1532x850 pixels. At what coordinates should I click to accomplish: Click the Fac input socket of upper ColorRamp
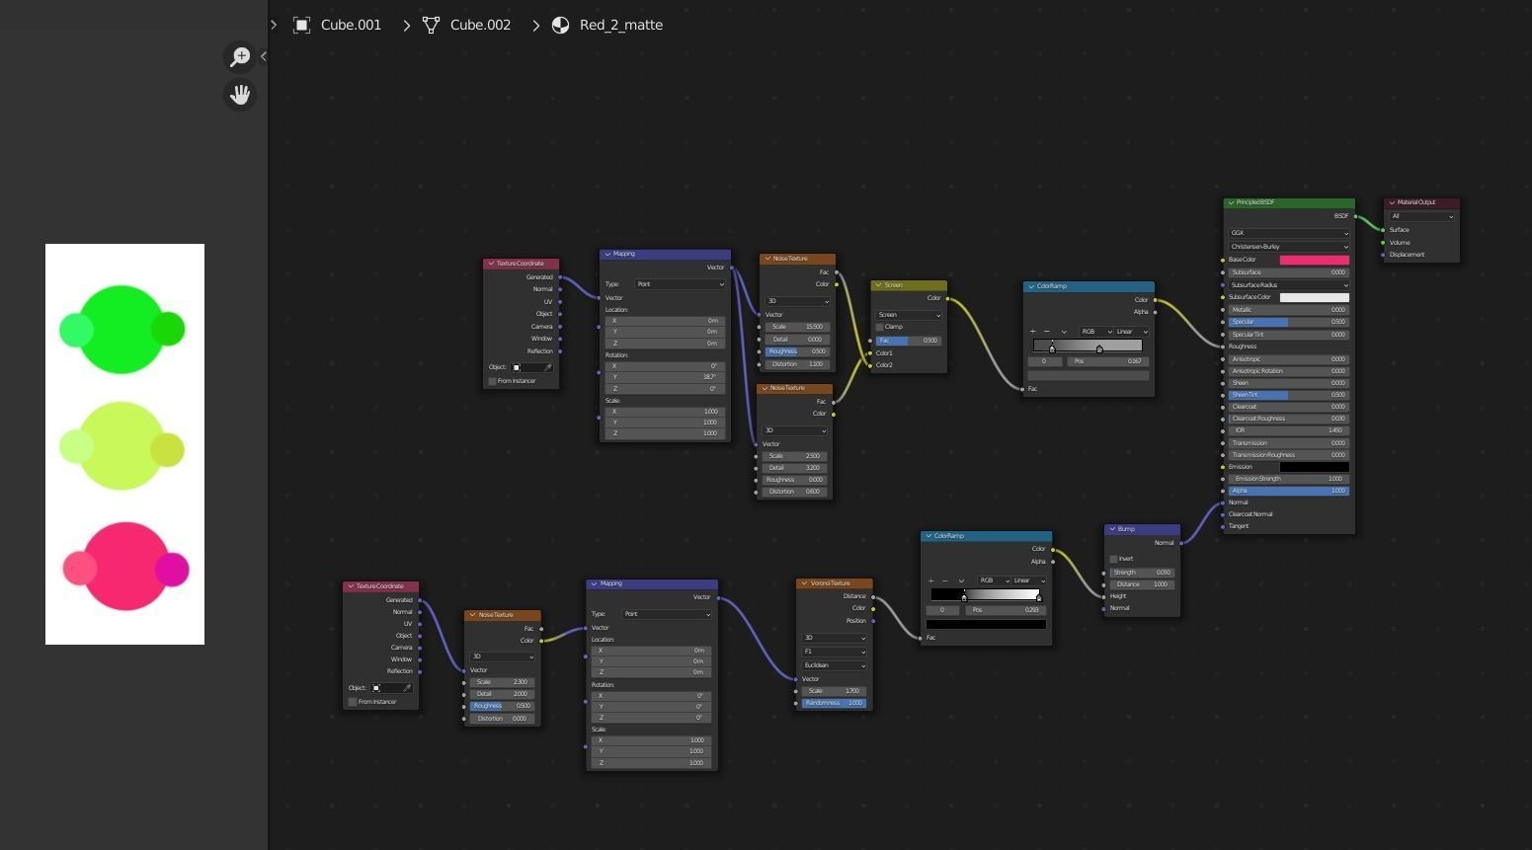[x=1023, y=389]
